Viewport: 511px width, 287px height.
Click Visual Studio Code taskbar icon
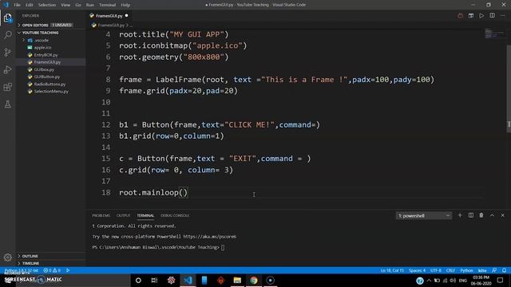pos(188,280)
